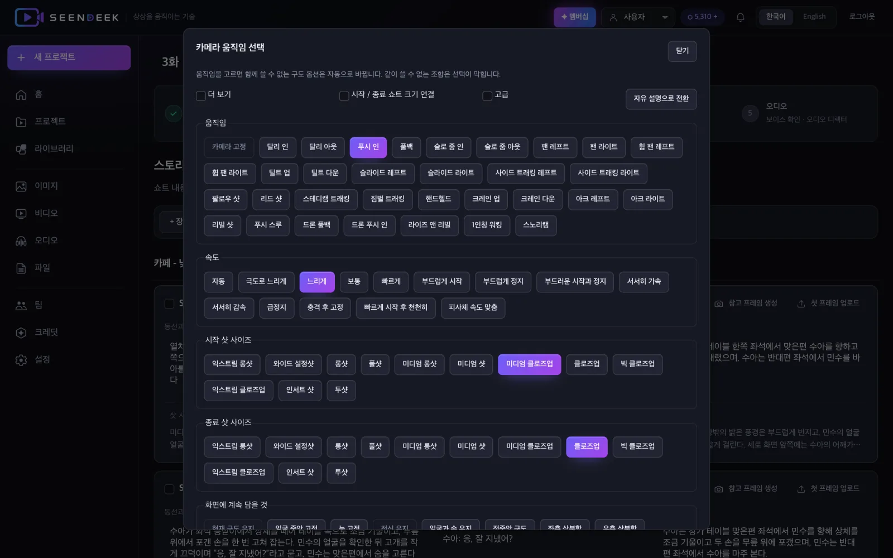Open the notifications bell
Image resolution: width=893 pixels, height=558 pixels.
[x=740, y=17]
